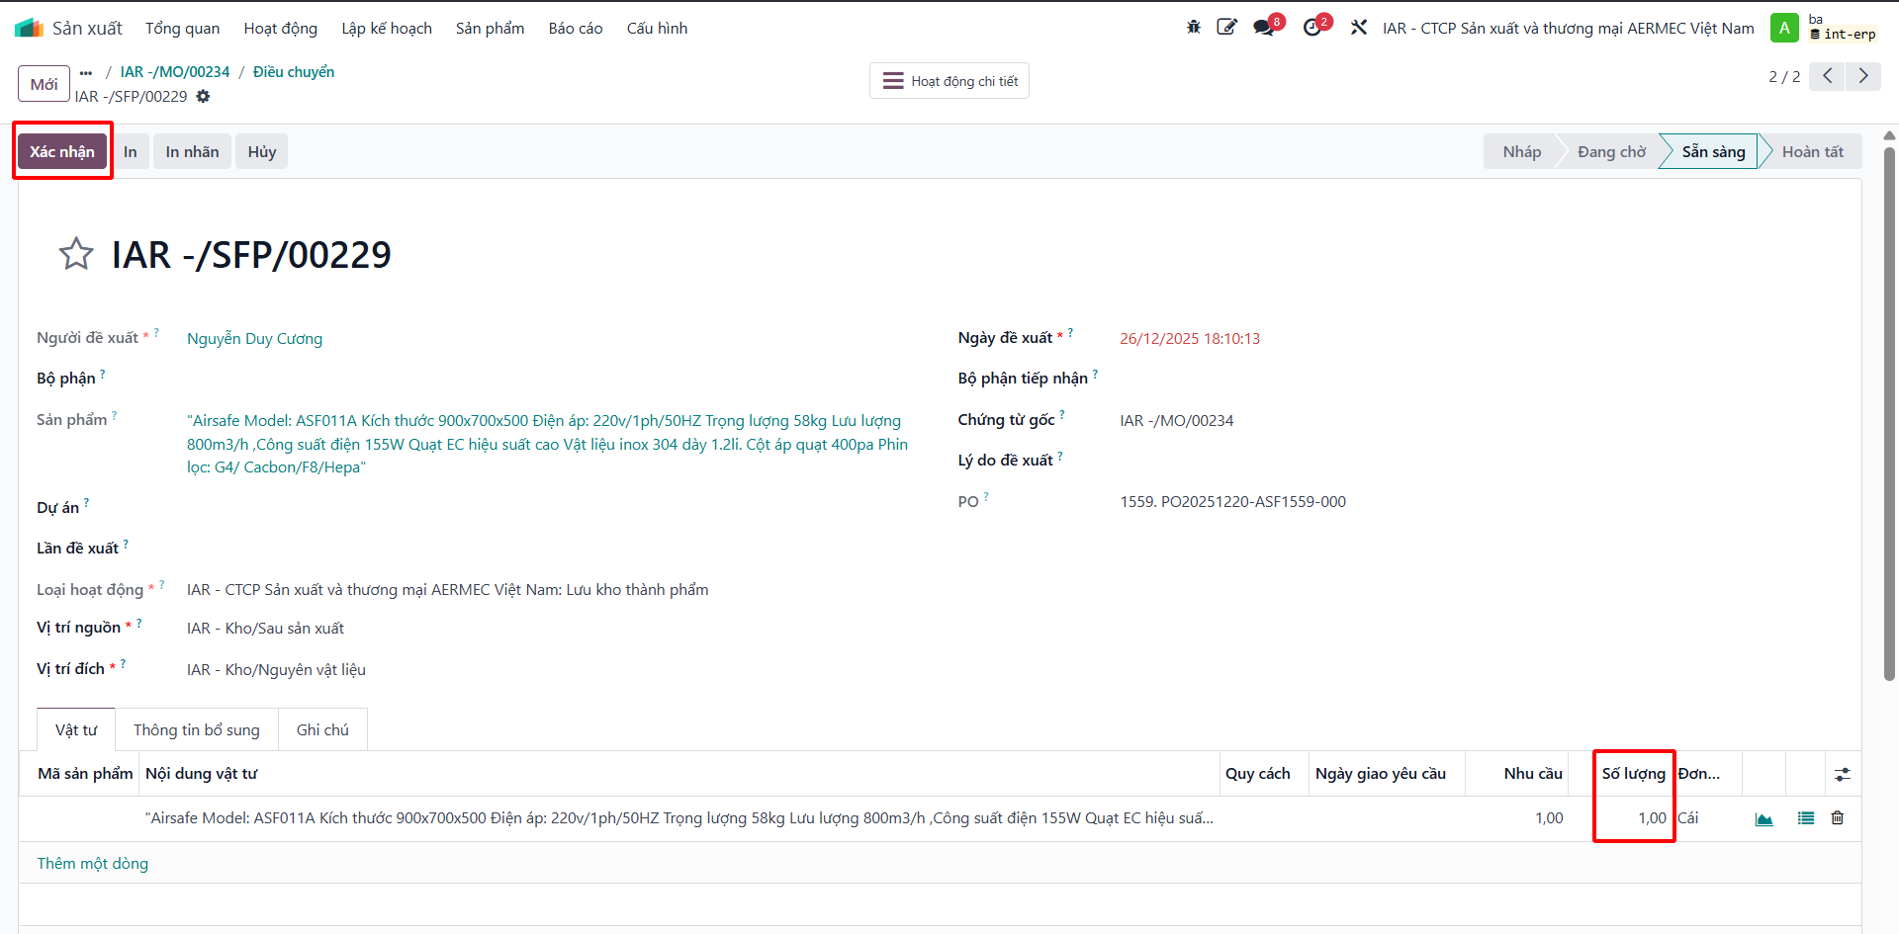This screenshot has width=1899, height=934.
Task: Open Hoạt động chi tiết smart button
Action: 949,81
